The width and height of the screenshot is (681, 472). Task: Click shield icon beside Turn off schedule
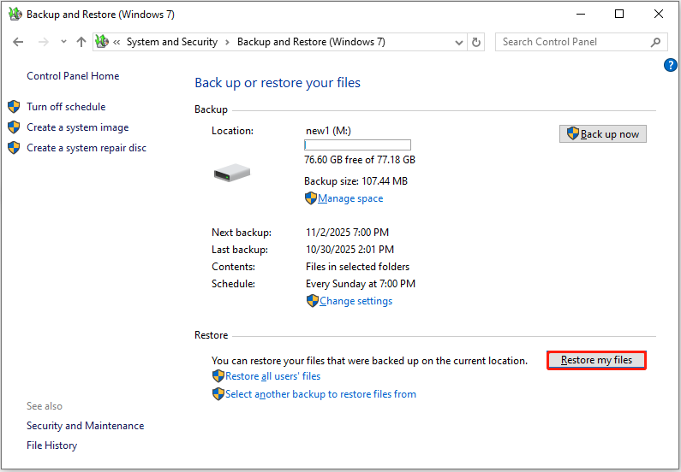tap(14, 107)
